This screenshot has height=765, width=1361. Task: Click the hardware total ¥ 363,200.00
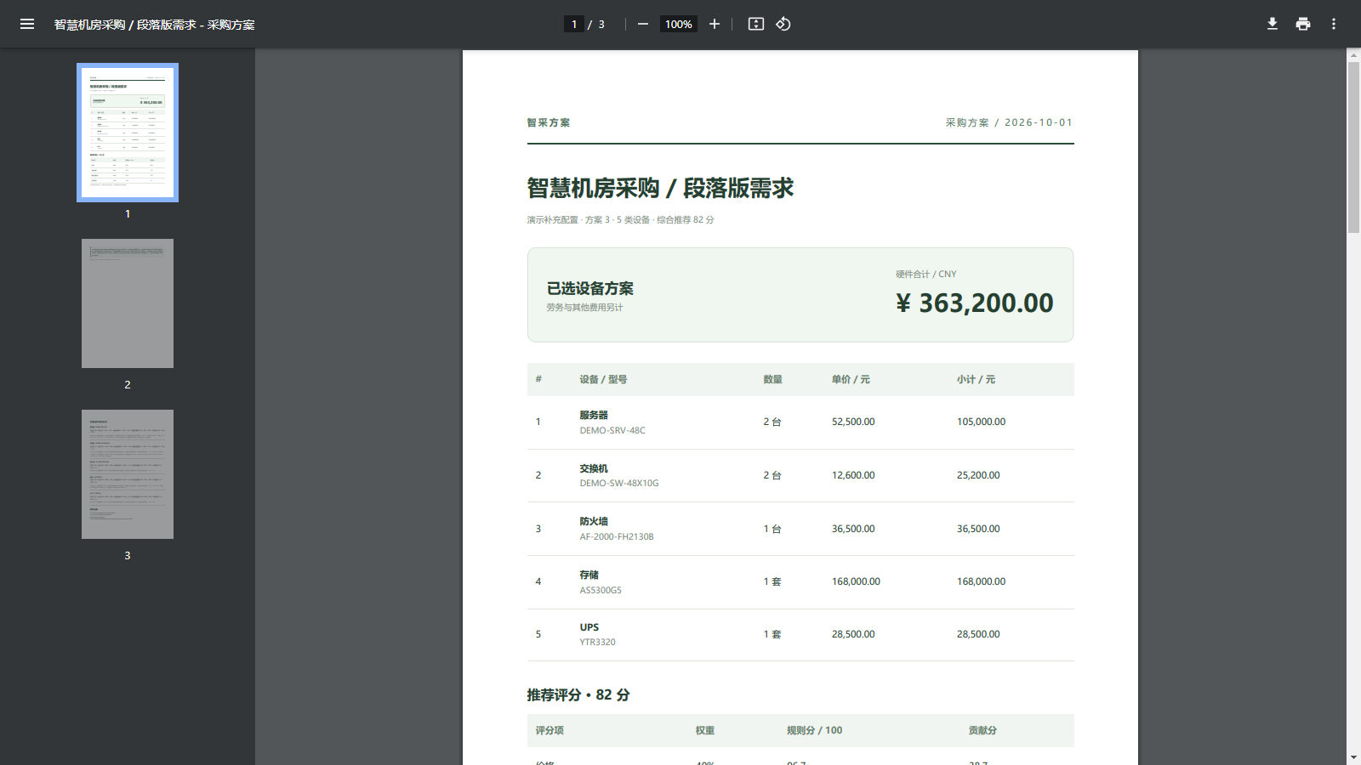974,303
